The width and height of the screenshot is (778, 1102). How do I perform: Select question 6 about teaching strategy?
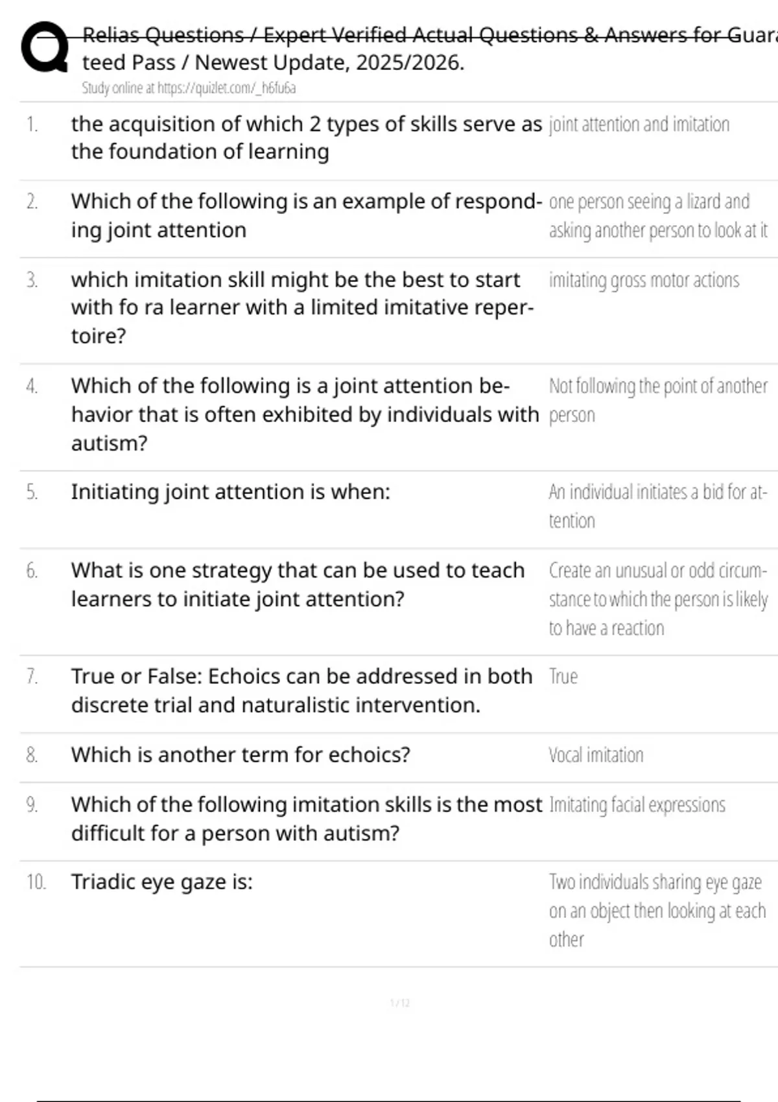pyautogui.click(x=298, y=585)
